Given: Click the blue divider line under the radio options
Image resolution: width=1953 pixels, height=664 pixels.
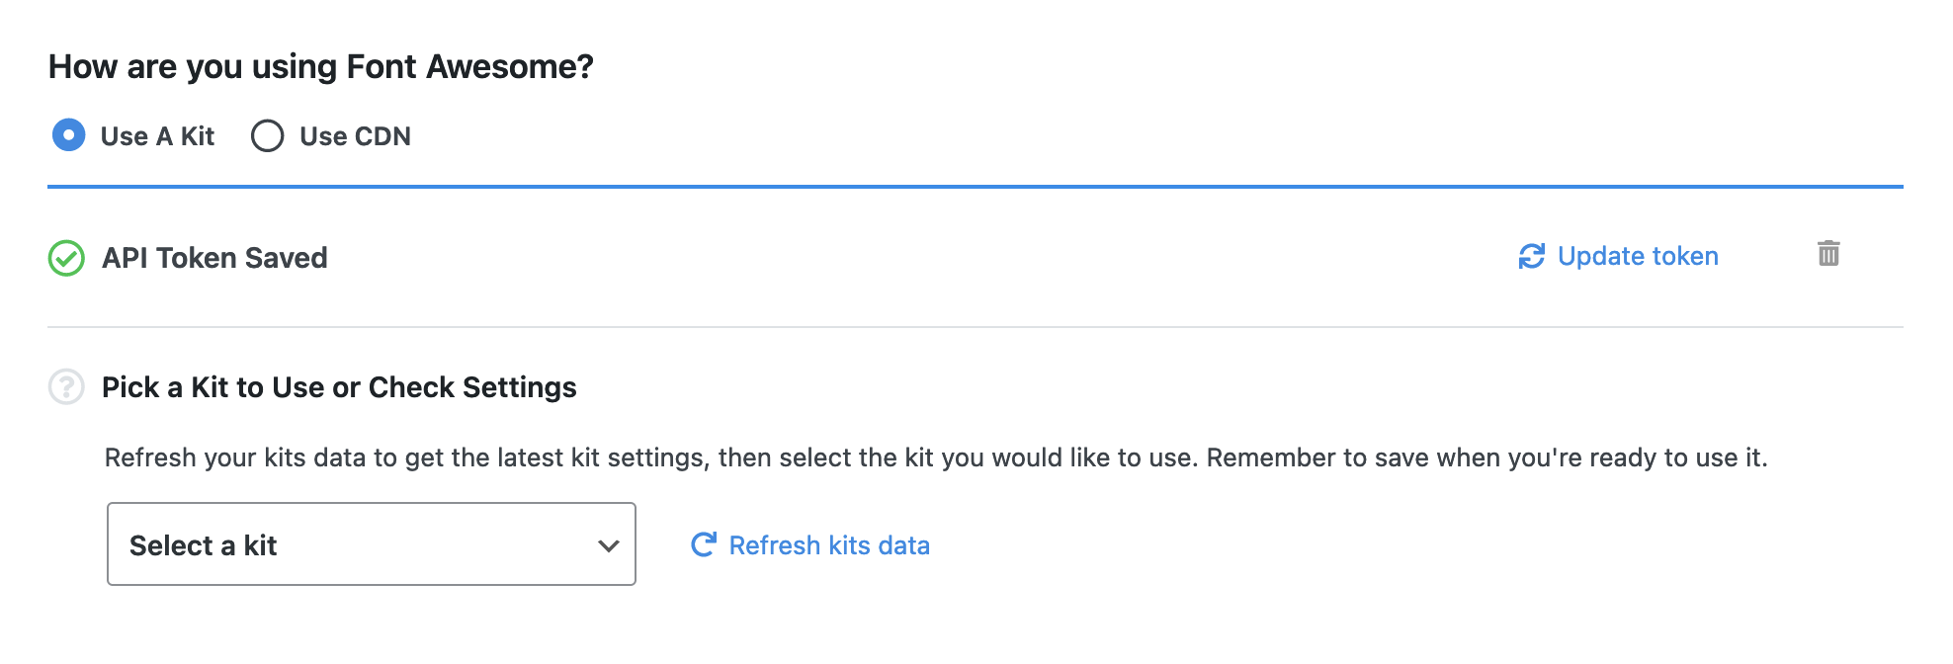Looking at the screenshot, I should 975,186.
